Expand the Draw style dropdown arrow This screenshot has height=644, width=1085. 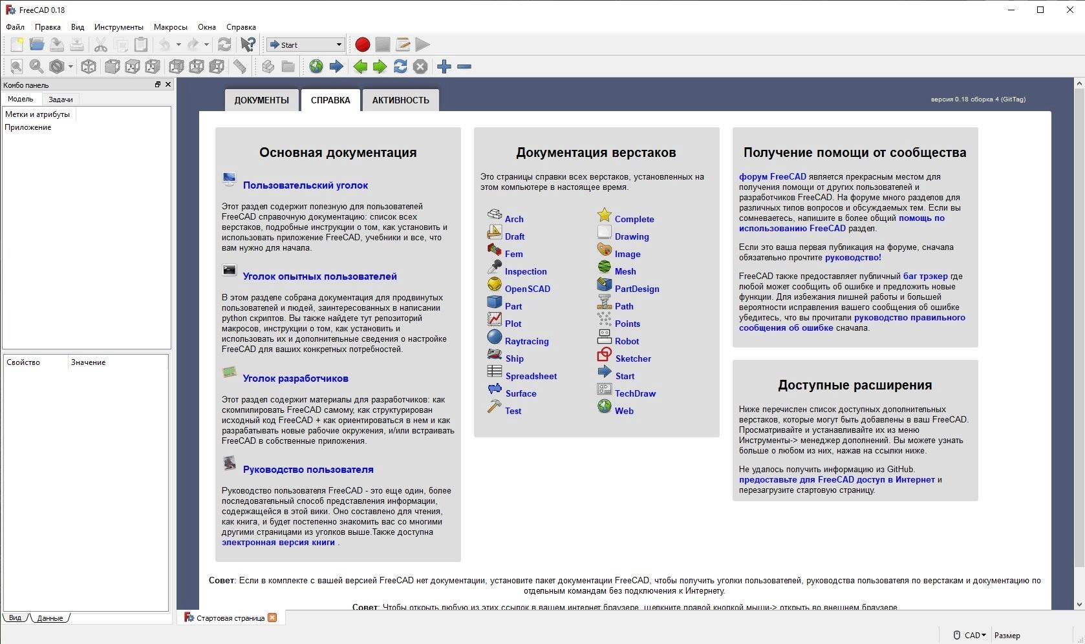click(70, 67)
